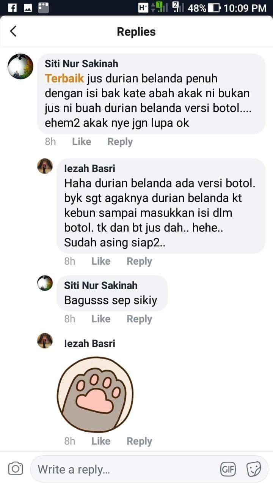This screenshot has height=486, width=273.
Task: Like Siti Nur Sakinah's durian belanda comment
Action: pyautogui.click(x=82, y=142)
